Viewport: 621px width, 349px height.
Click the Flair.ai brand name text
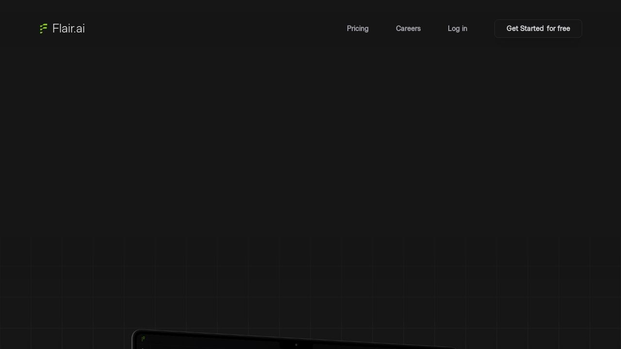(x=68, y=29)
